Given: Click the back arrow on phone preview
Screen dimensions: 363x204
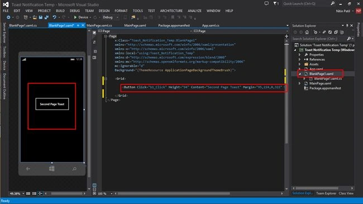Looking at the screenshot, I should (x=28, y=169).
